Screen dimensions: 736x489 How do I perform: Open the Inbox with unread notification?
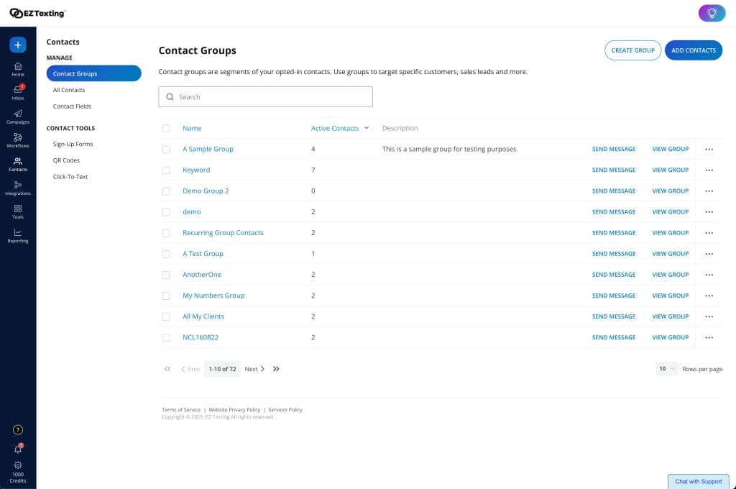click(17, 92)
